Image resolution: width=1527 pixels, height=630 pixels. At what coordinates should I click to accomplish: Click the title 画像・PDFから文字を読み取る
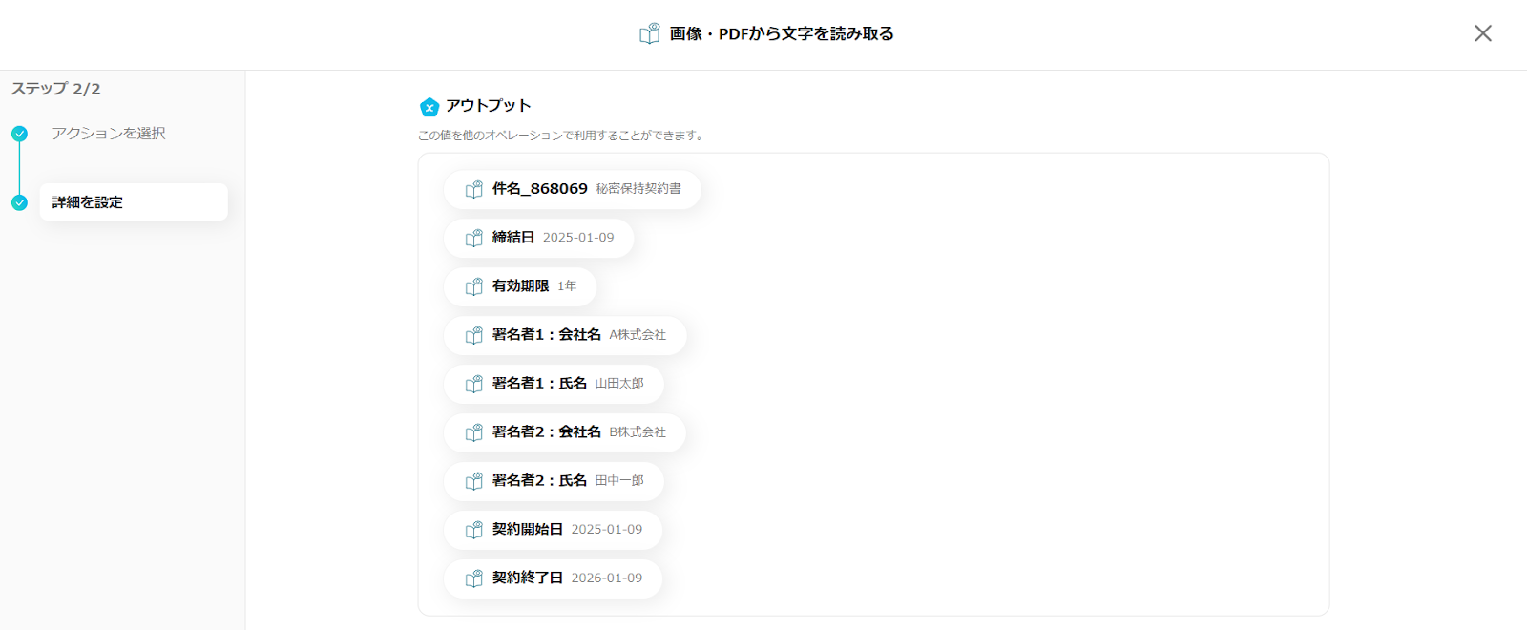pyautogui.click(x=782, y=33)
